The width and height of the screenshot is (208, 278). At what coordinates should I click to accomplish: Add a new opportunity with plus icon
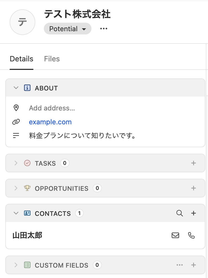[x=194, y=188]
